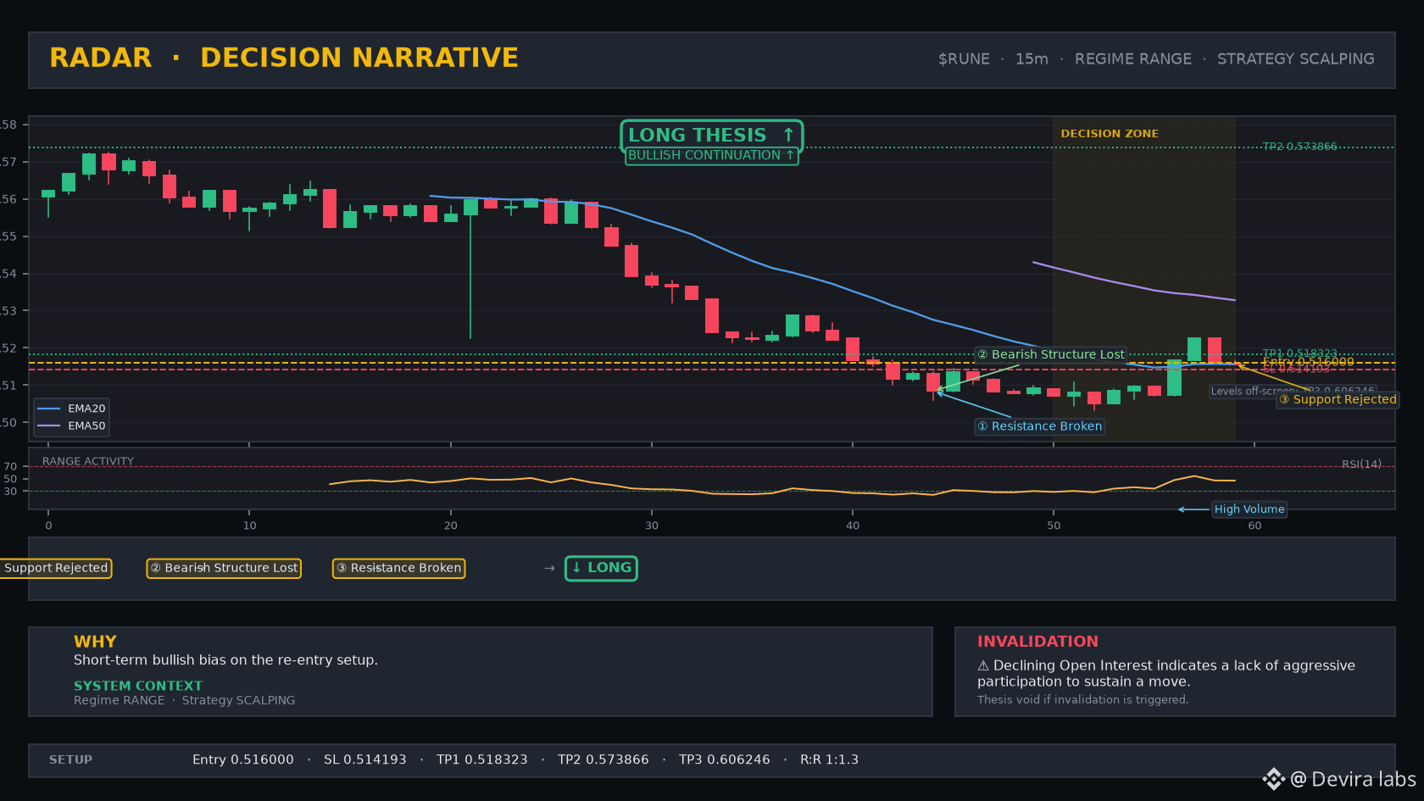Click the Support Rejected chip below the chart
The image size is (1424, 801).
56,568
